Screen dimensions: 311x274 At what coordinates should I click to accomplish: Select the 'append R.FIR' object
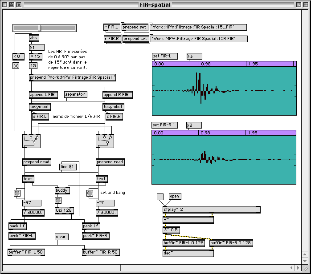coord(118,95)
